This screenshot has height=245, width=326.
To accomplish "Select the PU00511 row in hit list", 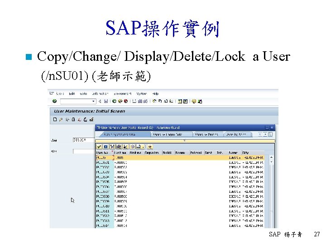I will point(180,211).
